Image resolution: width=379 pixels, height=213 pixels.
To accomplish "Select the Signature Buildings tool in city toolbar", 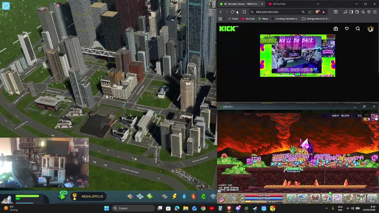I will coord(150,196).
